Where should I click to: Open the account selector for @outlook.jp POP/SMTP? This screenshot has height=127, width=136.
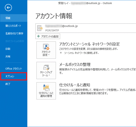click(86, 28)
